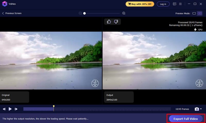Open the Buy with 20% OFF offer
Viewport: 206px width, 123px height.
point(140,4)
